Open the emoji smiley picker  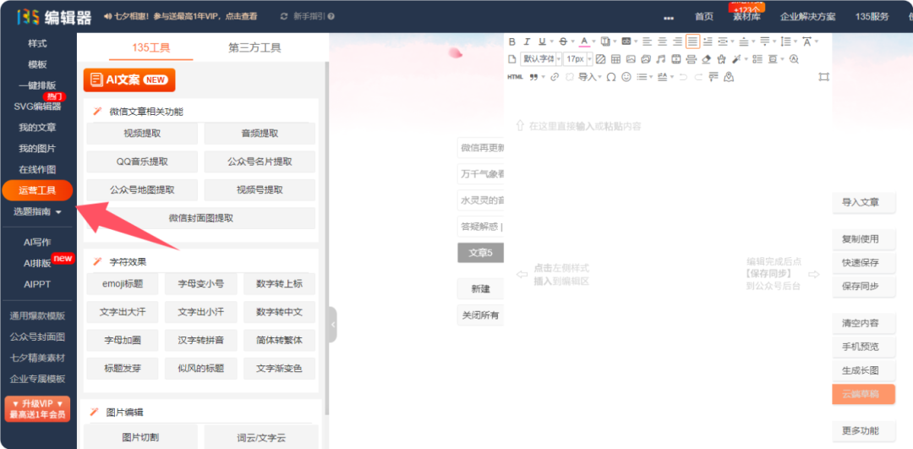click(x=626, y=77)
